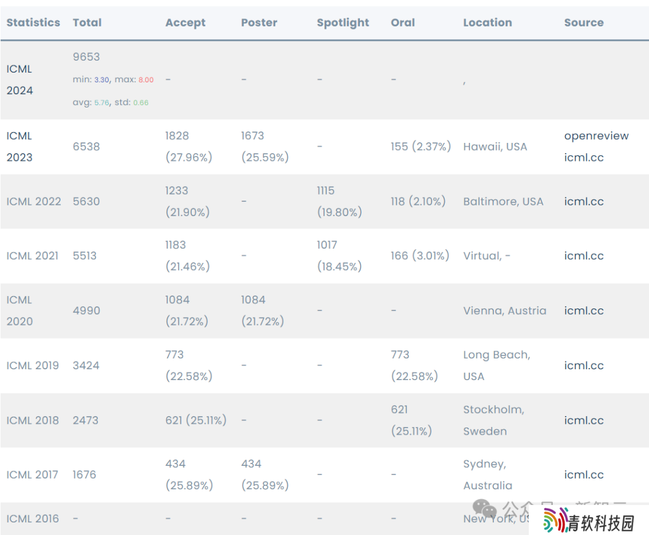Click oral cell 118 (2.10%)
Screen dimensions: 649x535
click(x=418, y=201)
